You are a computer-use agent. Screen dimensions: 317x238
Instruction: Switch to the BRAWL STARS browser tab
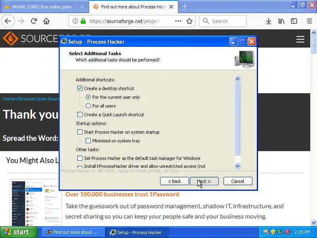(43, 7)
